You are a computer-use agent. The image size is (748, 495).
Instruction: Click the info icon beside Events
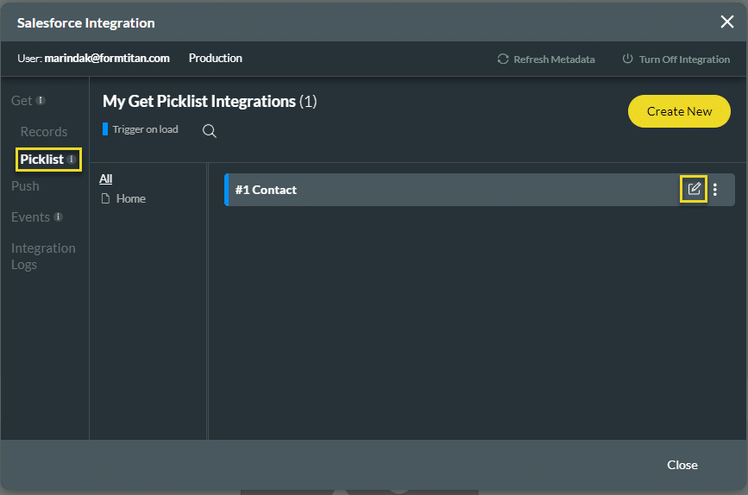[x=59, y=217]
